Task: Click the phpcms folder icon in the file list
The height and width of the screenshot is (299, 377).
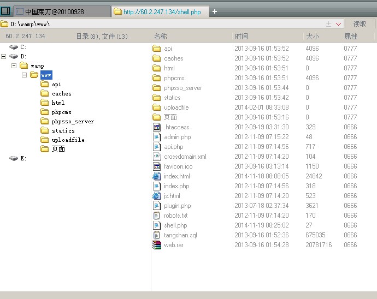Action: (157, 78)
